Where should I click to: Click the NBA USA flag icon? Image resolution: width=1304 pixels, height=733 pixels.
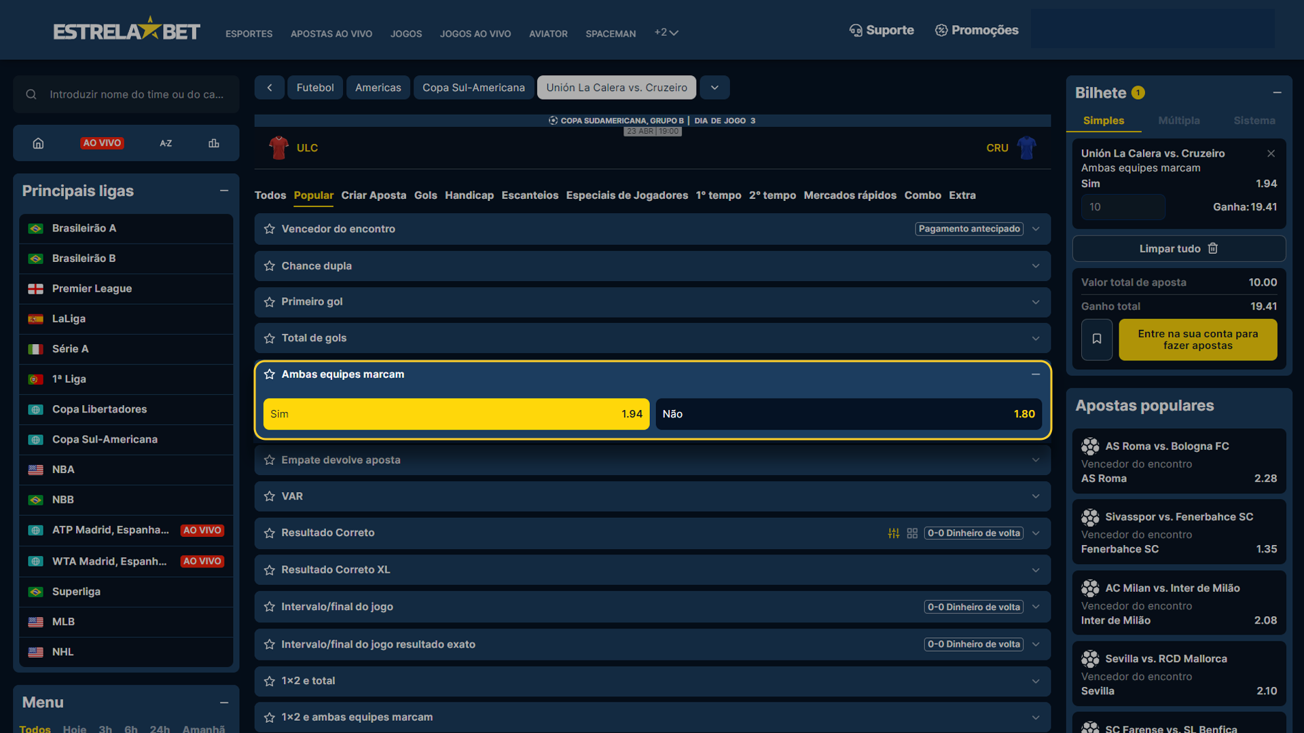coord(35,470)
